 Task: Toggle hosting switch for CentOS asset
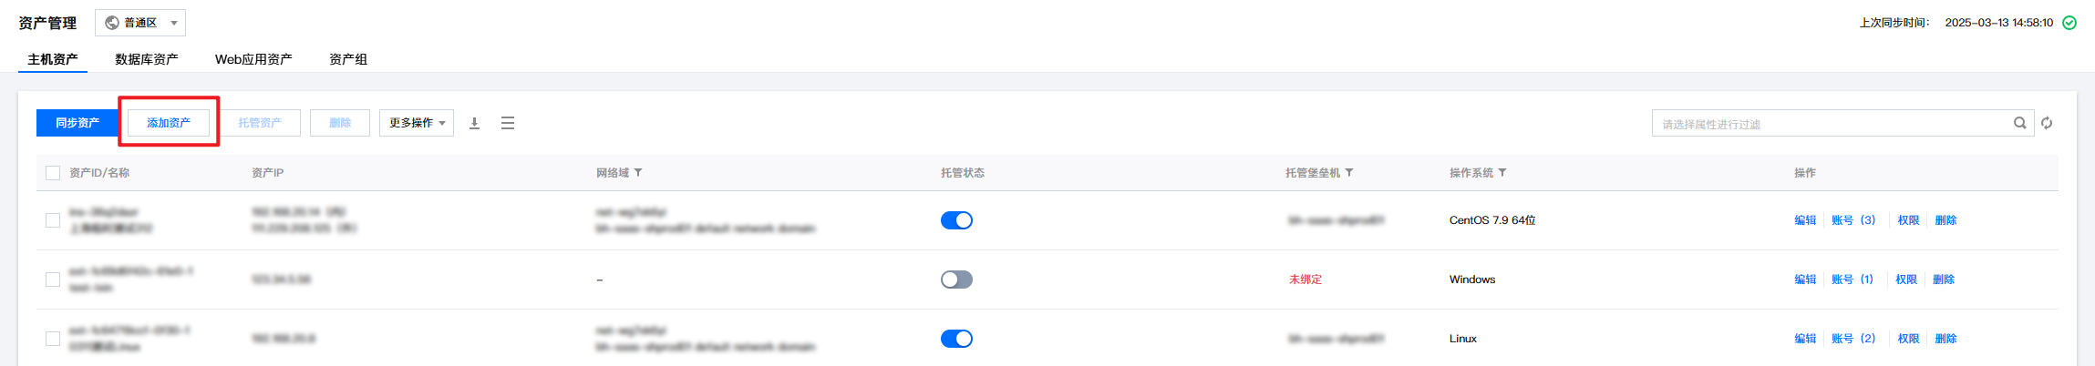[x=956, y=220]
